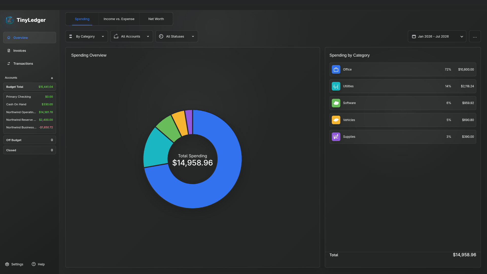This screenshot has height=274, width=487.
Task: Select the Utilities category row
Action: coord(403,86)
